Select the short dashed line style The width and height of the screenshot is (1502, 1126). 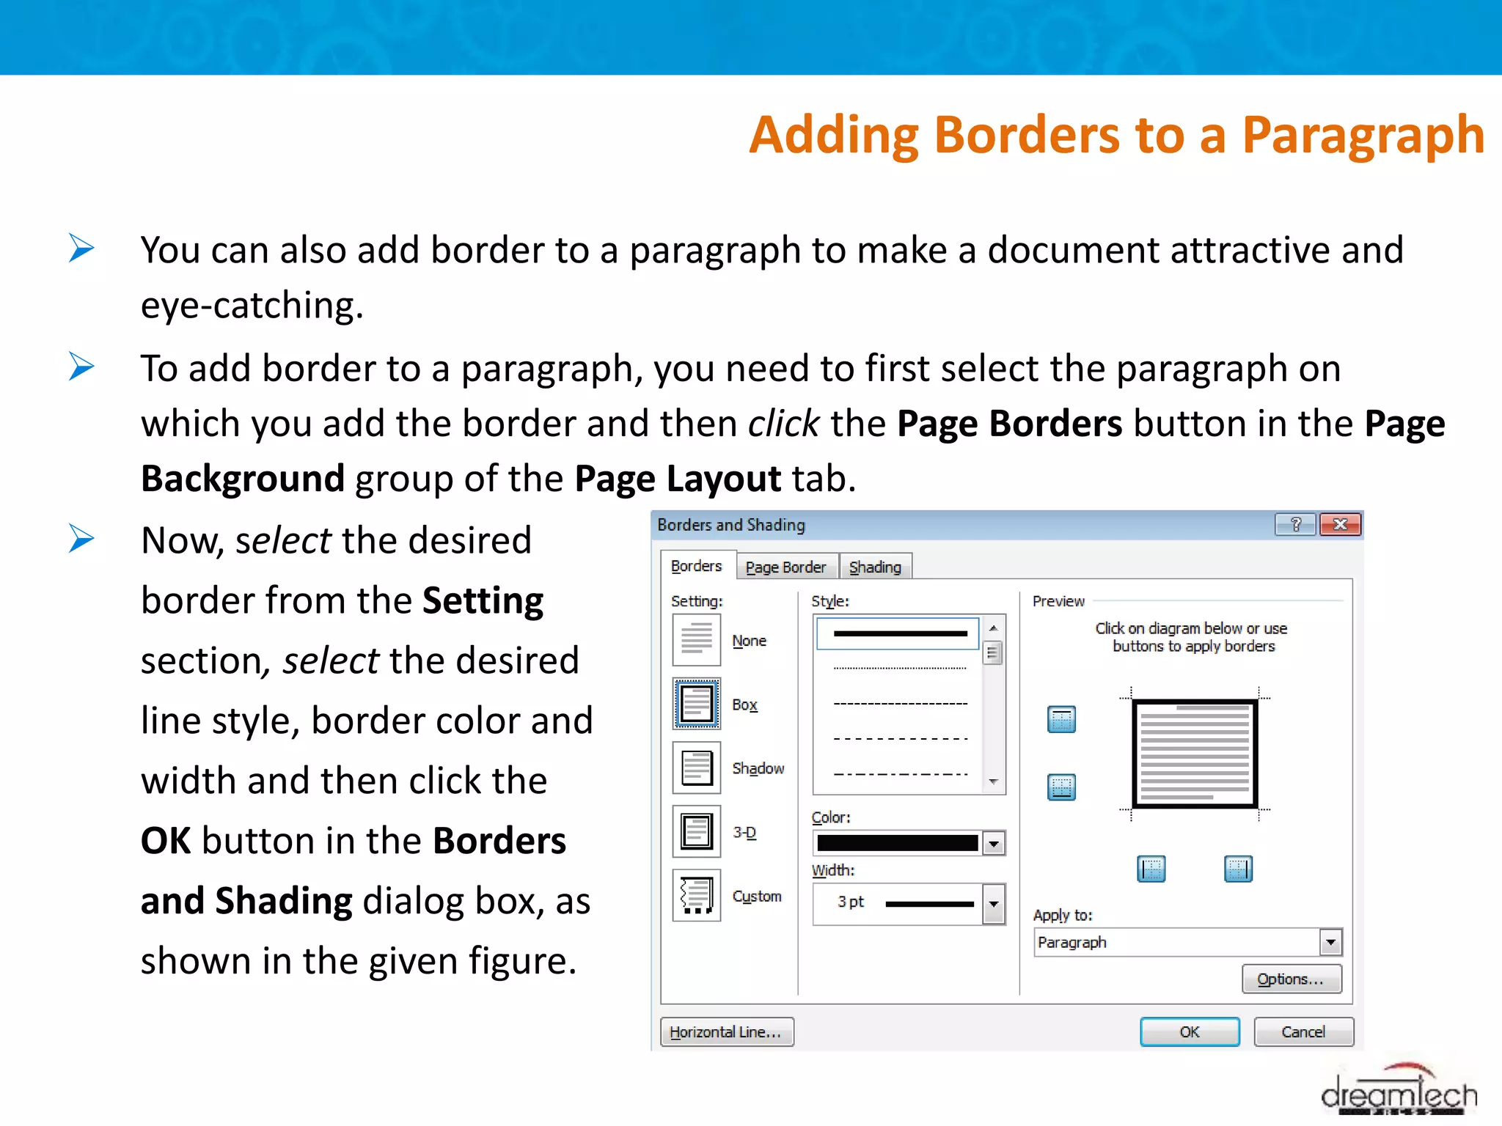coord(900,704)
